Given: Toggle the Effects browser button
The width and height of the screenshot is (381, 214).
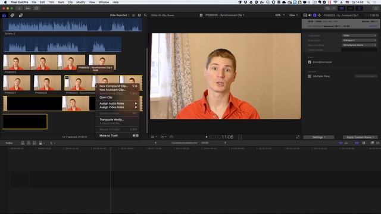Looking at the screenshot, I should [x=372, y=143].
